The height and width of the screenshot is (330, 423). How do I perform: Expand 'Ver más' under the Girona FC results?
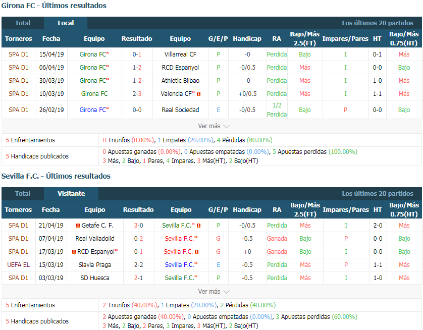tap(214, 126)
